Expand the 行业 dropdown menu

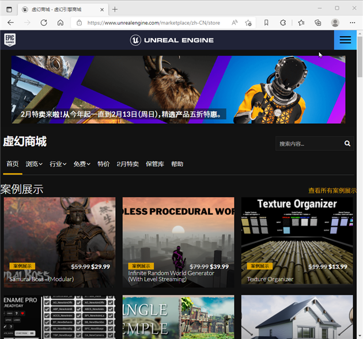[58, 164]
